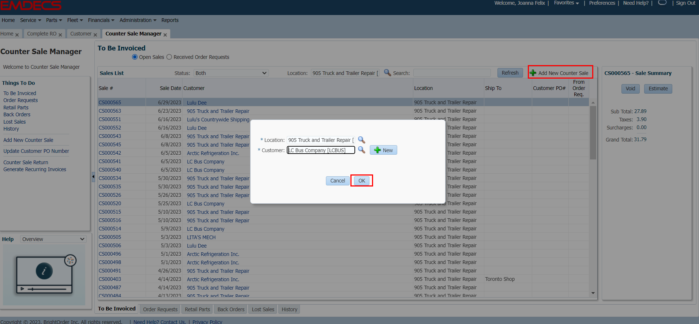Close the Customer tab

(95, 35)
